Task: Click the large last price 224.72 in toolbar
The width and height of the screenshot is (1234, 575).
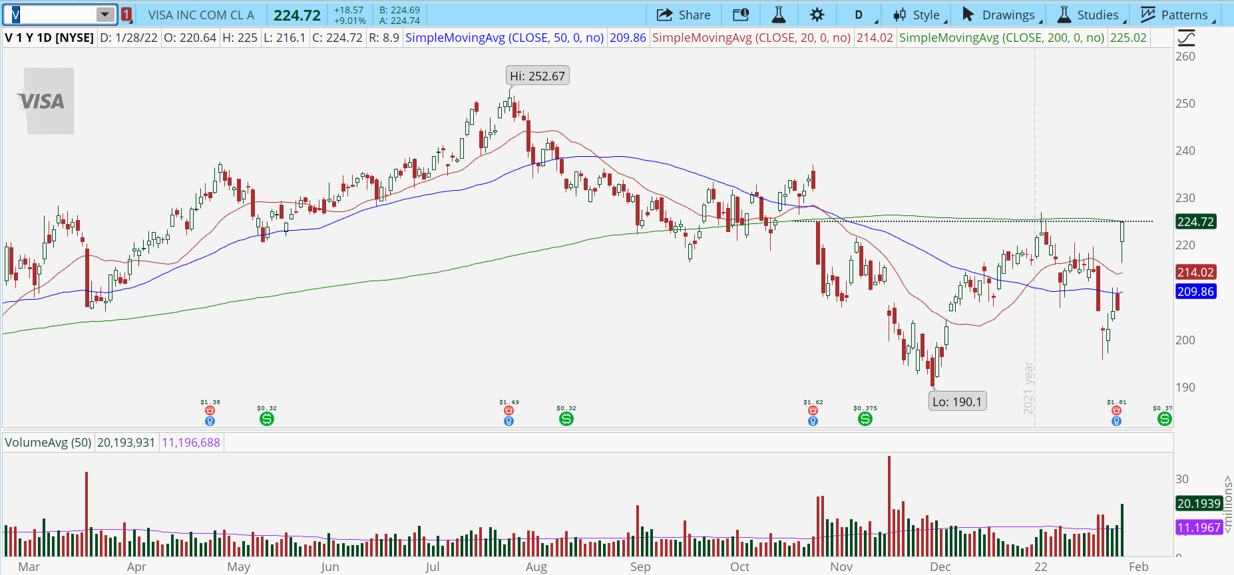Action: [297, 15]
